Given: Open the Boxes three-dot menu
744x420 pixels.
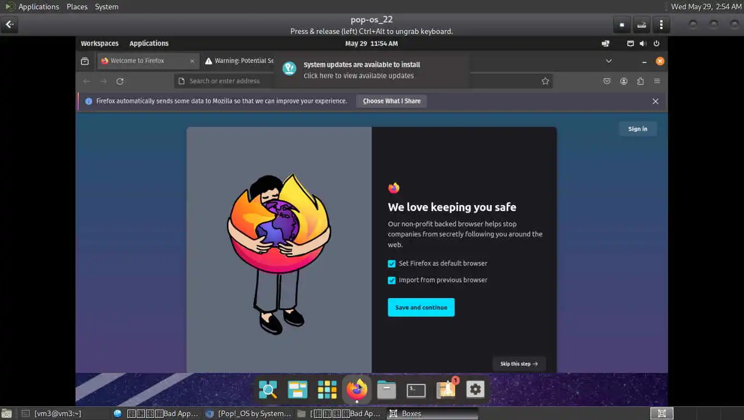Looking at the screenshot, I should click(x=661, y=25).
